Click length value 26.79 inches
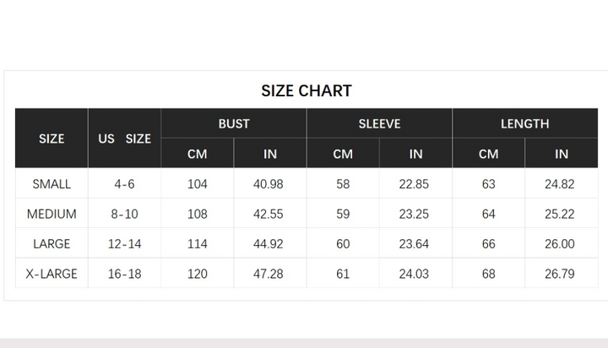 pyautogui.click(x=560, y=274)
